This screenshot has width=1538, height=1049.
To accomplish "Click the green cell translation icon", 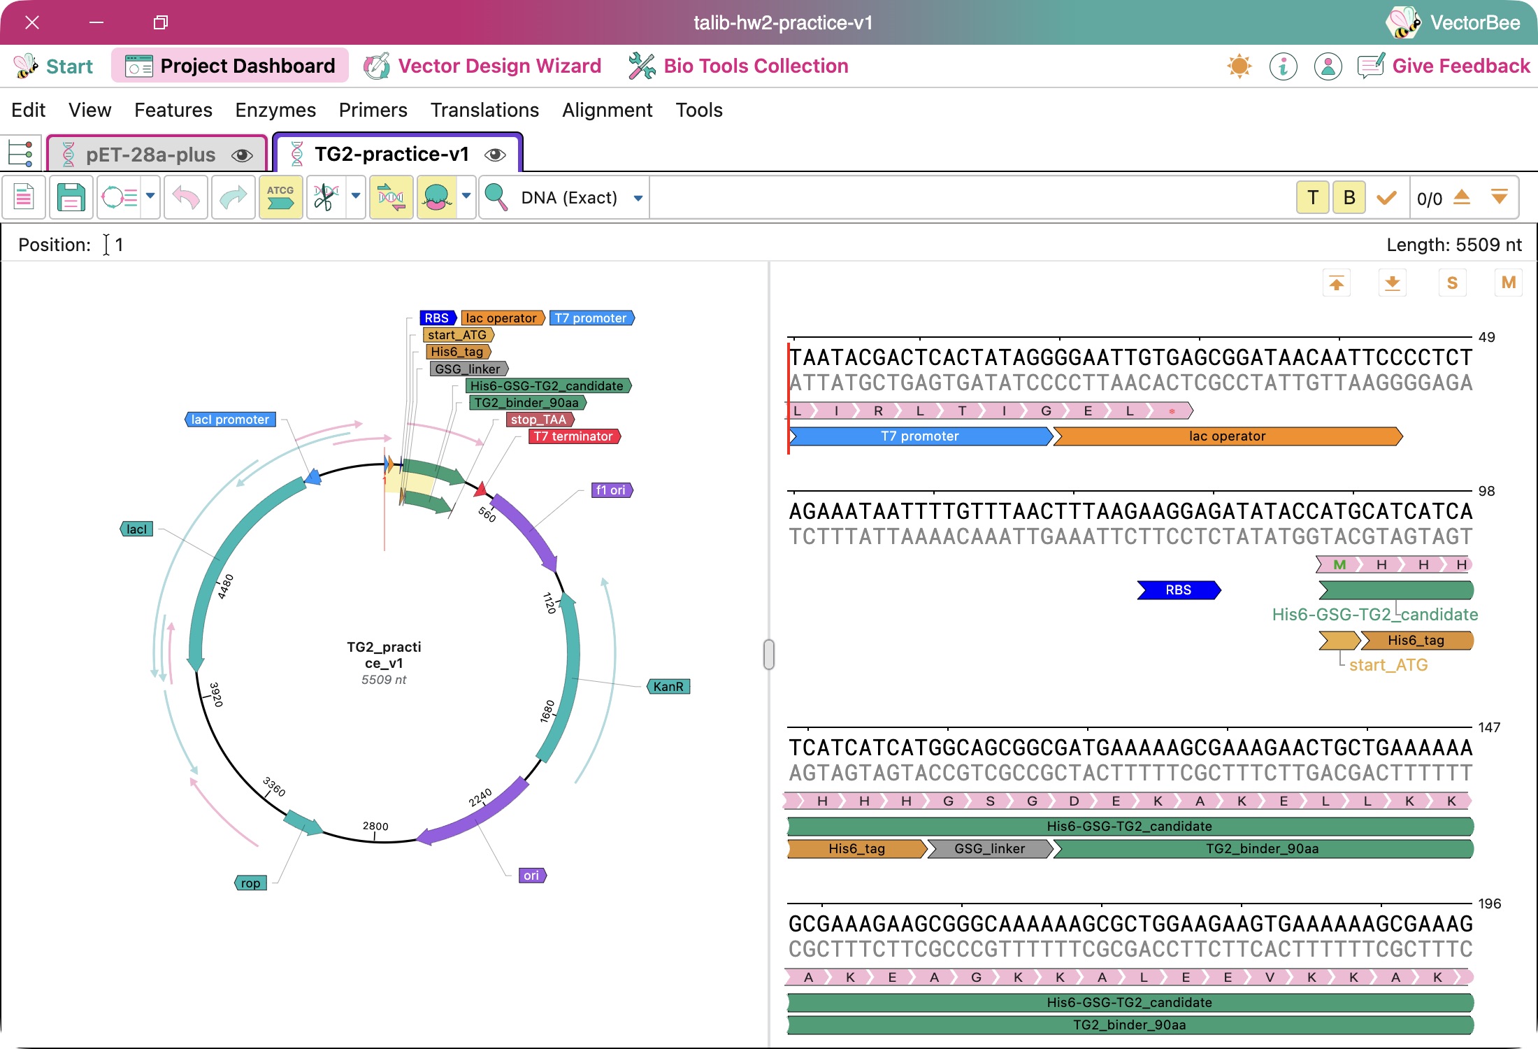I will pos(437,198).
